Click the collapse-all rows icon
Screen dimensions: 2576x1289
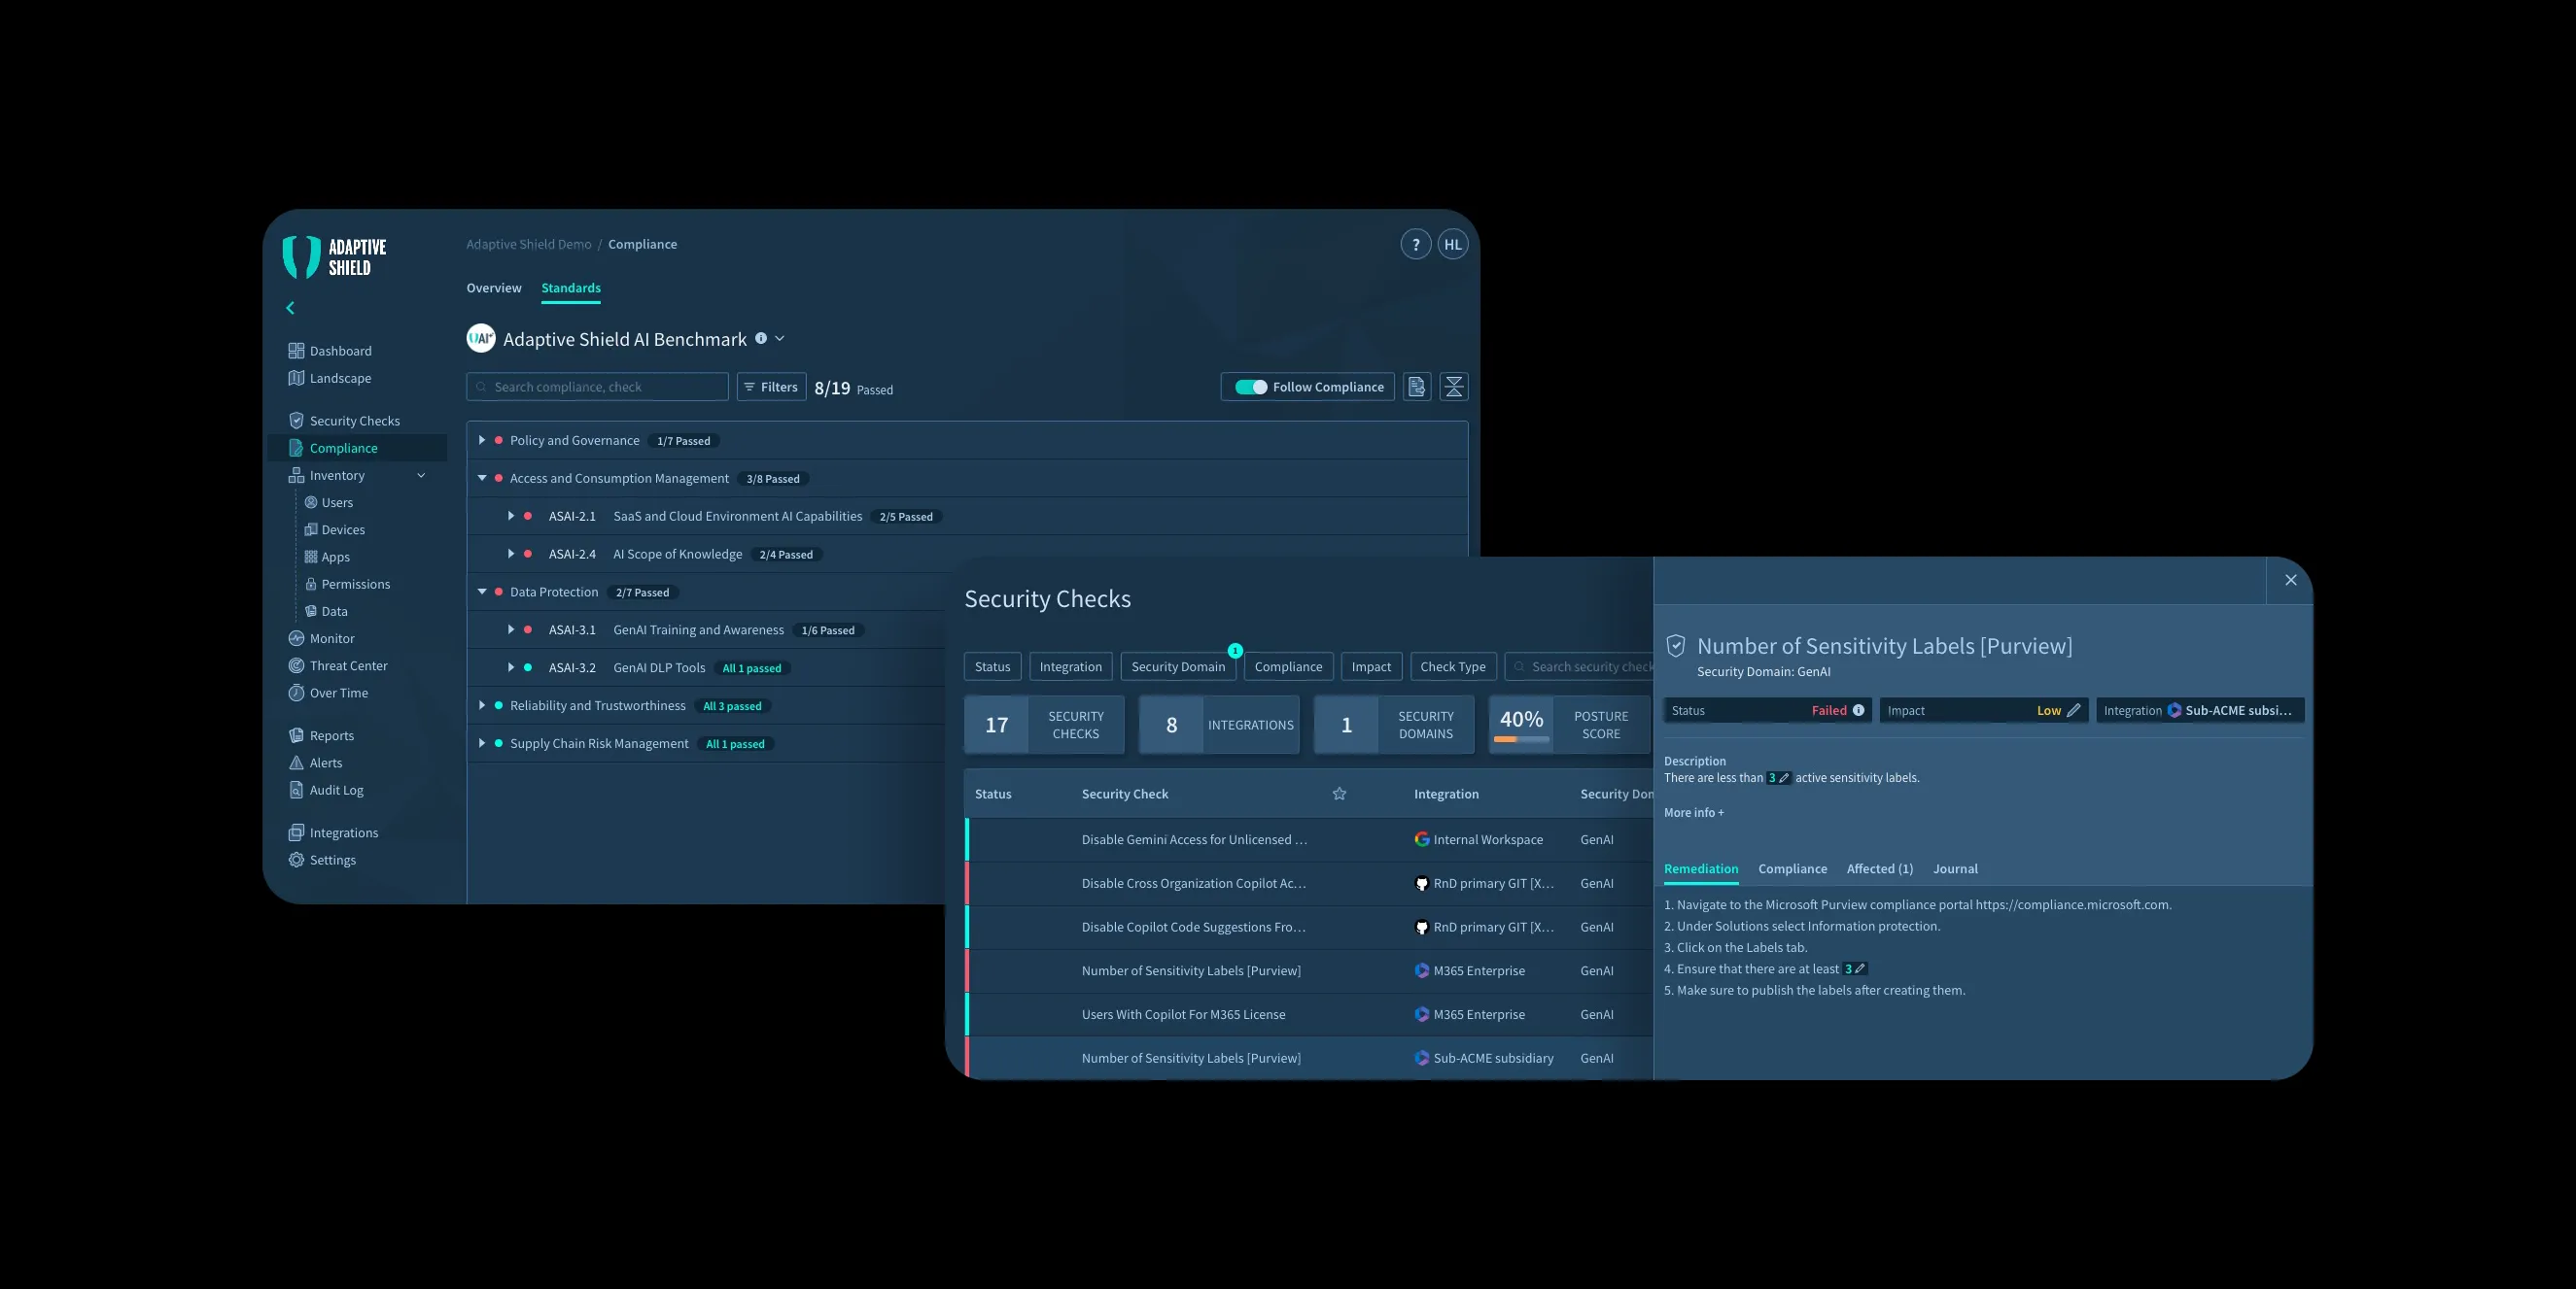point(1454,387)
